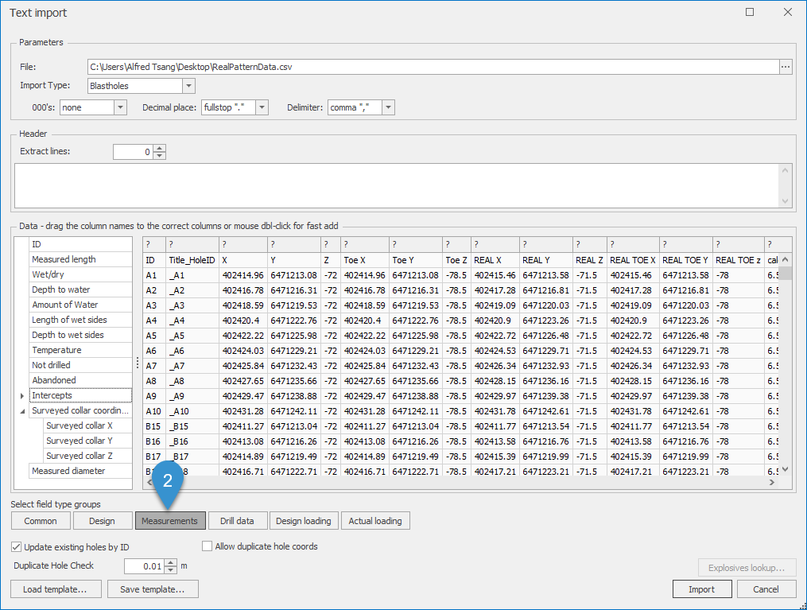The image size is (807, 610).
Task: Open the Import Type dropdown
Action: pos(189,86)
